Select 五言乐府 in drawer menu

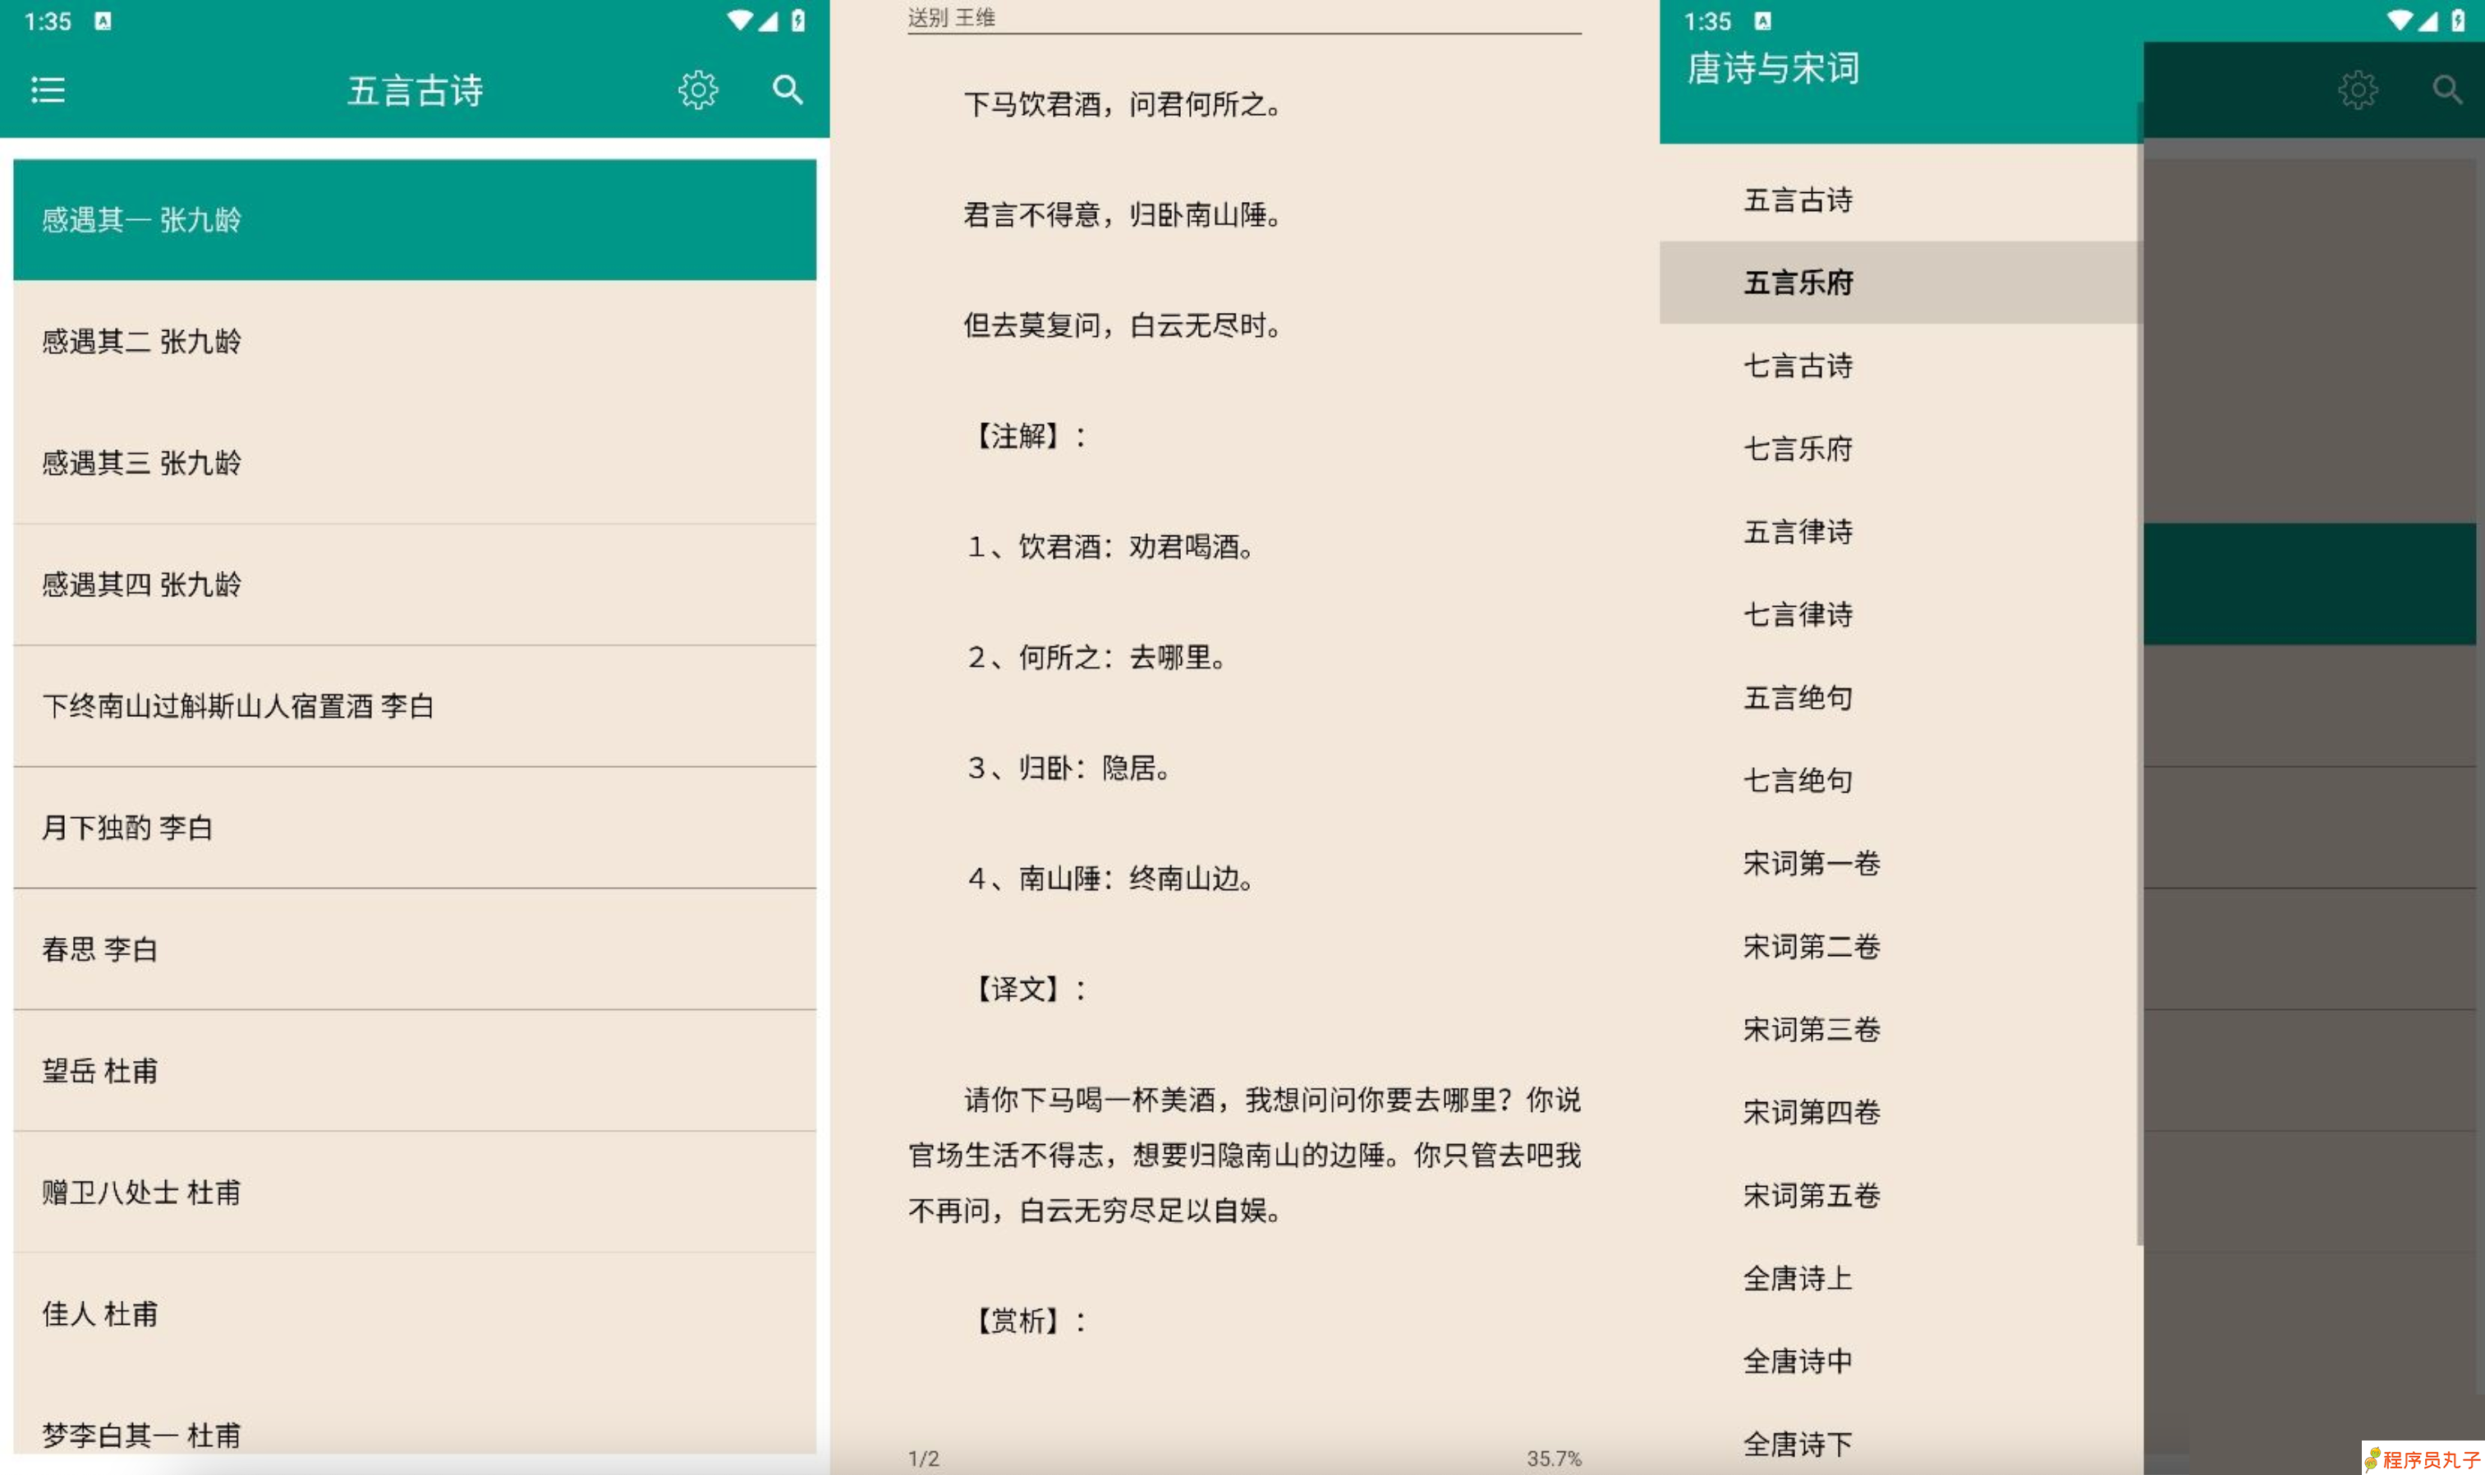pyautogui.click(x=1901, y=283)
